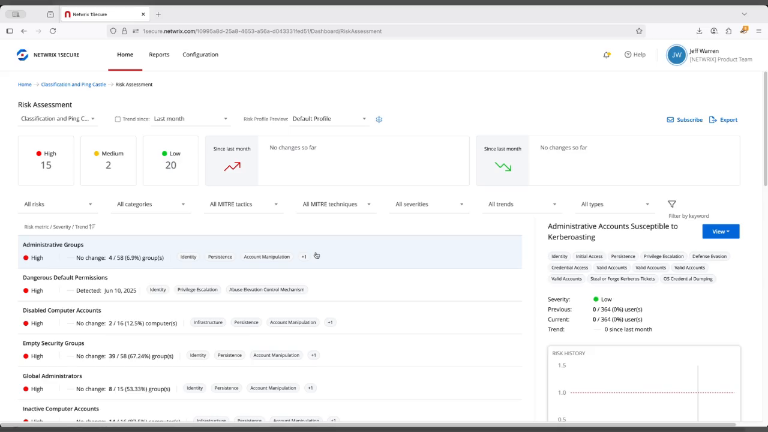Open the tab list dropdown arrow
The image size is (768, 432).
click(744, 14)
